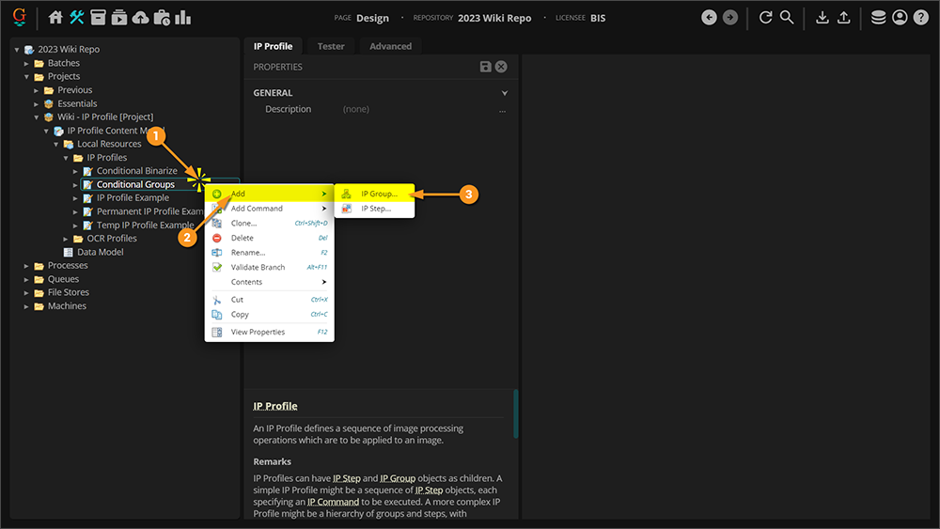Open the cloud upload Imports icon
This screenshot has width=940, height=529.
tap(140, 17)
